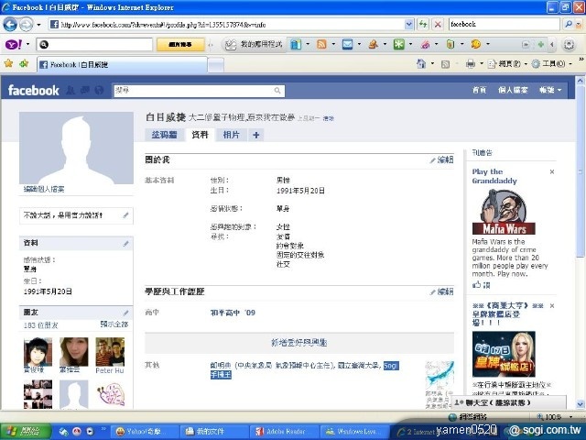Click the Mafia Wars ad image
The image size is (586, 440).
tap(504, 212)
